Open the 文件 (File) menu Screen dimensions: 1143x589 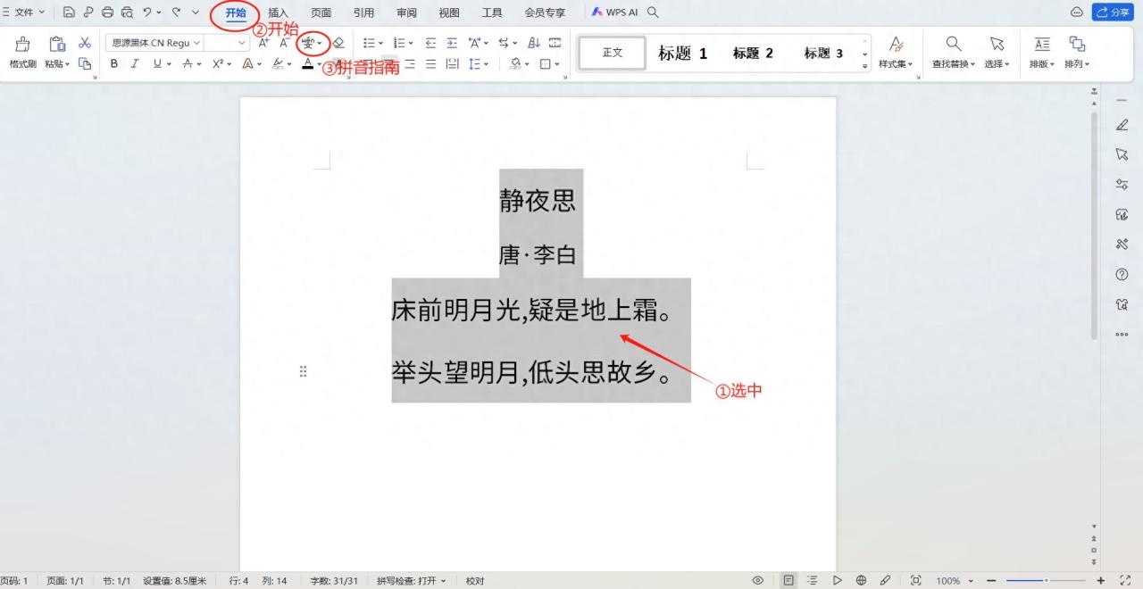(24, 12)
